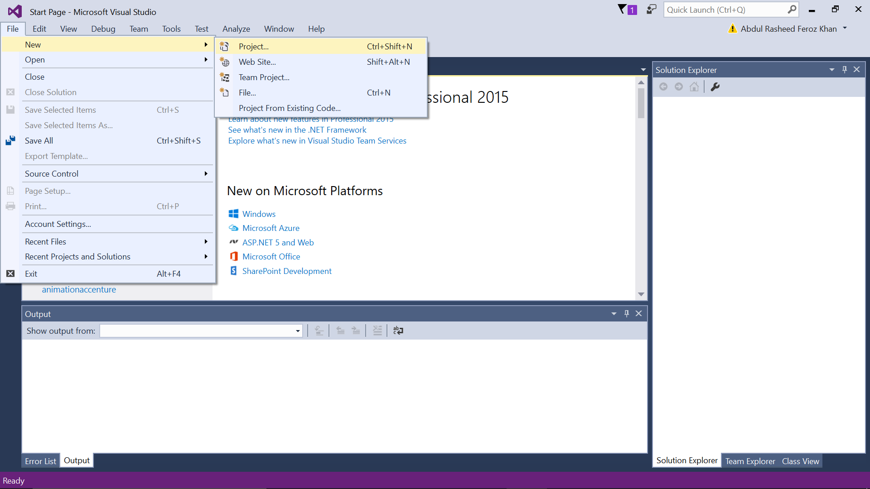The image size is (870, 489).
Task: Click the Microsoft Office logo icon
Action: click(233, 256)
